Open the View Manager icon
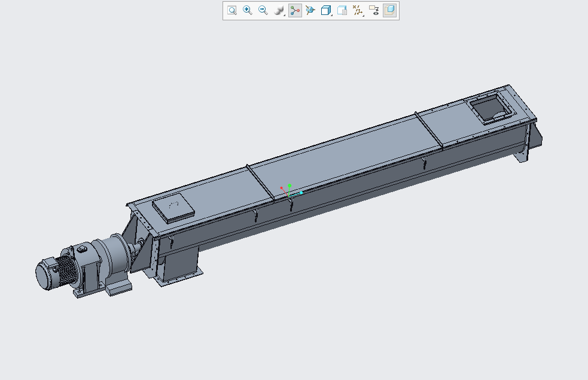 [342, 11]
